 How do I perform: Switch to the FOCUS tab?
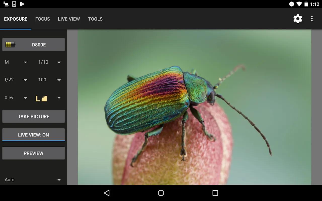[43, 19]
